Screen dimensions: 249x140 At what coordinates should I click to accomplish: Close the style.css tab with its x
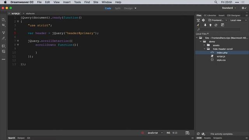[23, 14]
